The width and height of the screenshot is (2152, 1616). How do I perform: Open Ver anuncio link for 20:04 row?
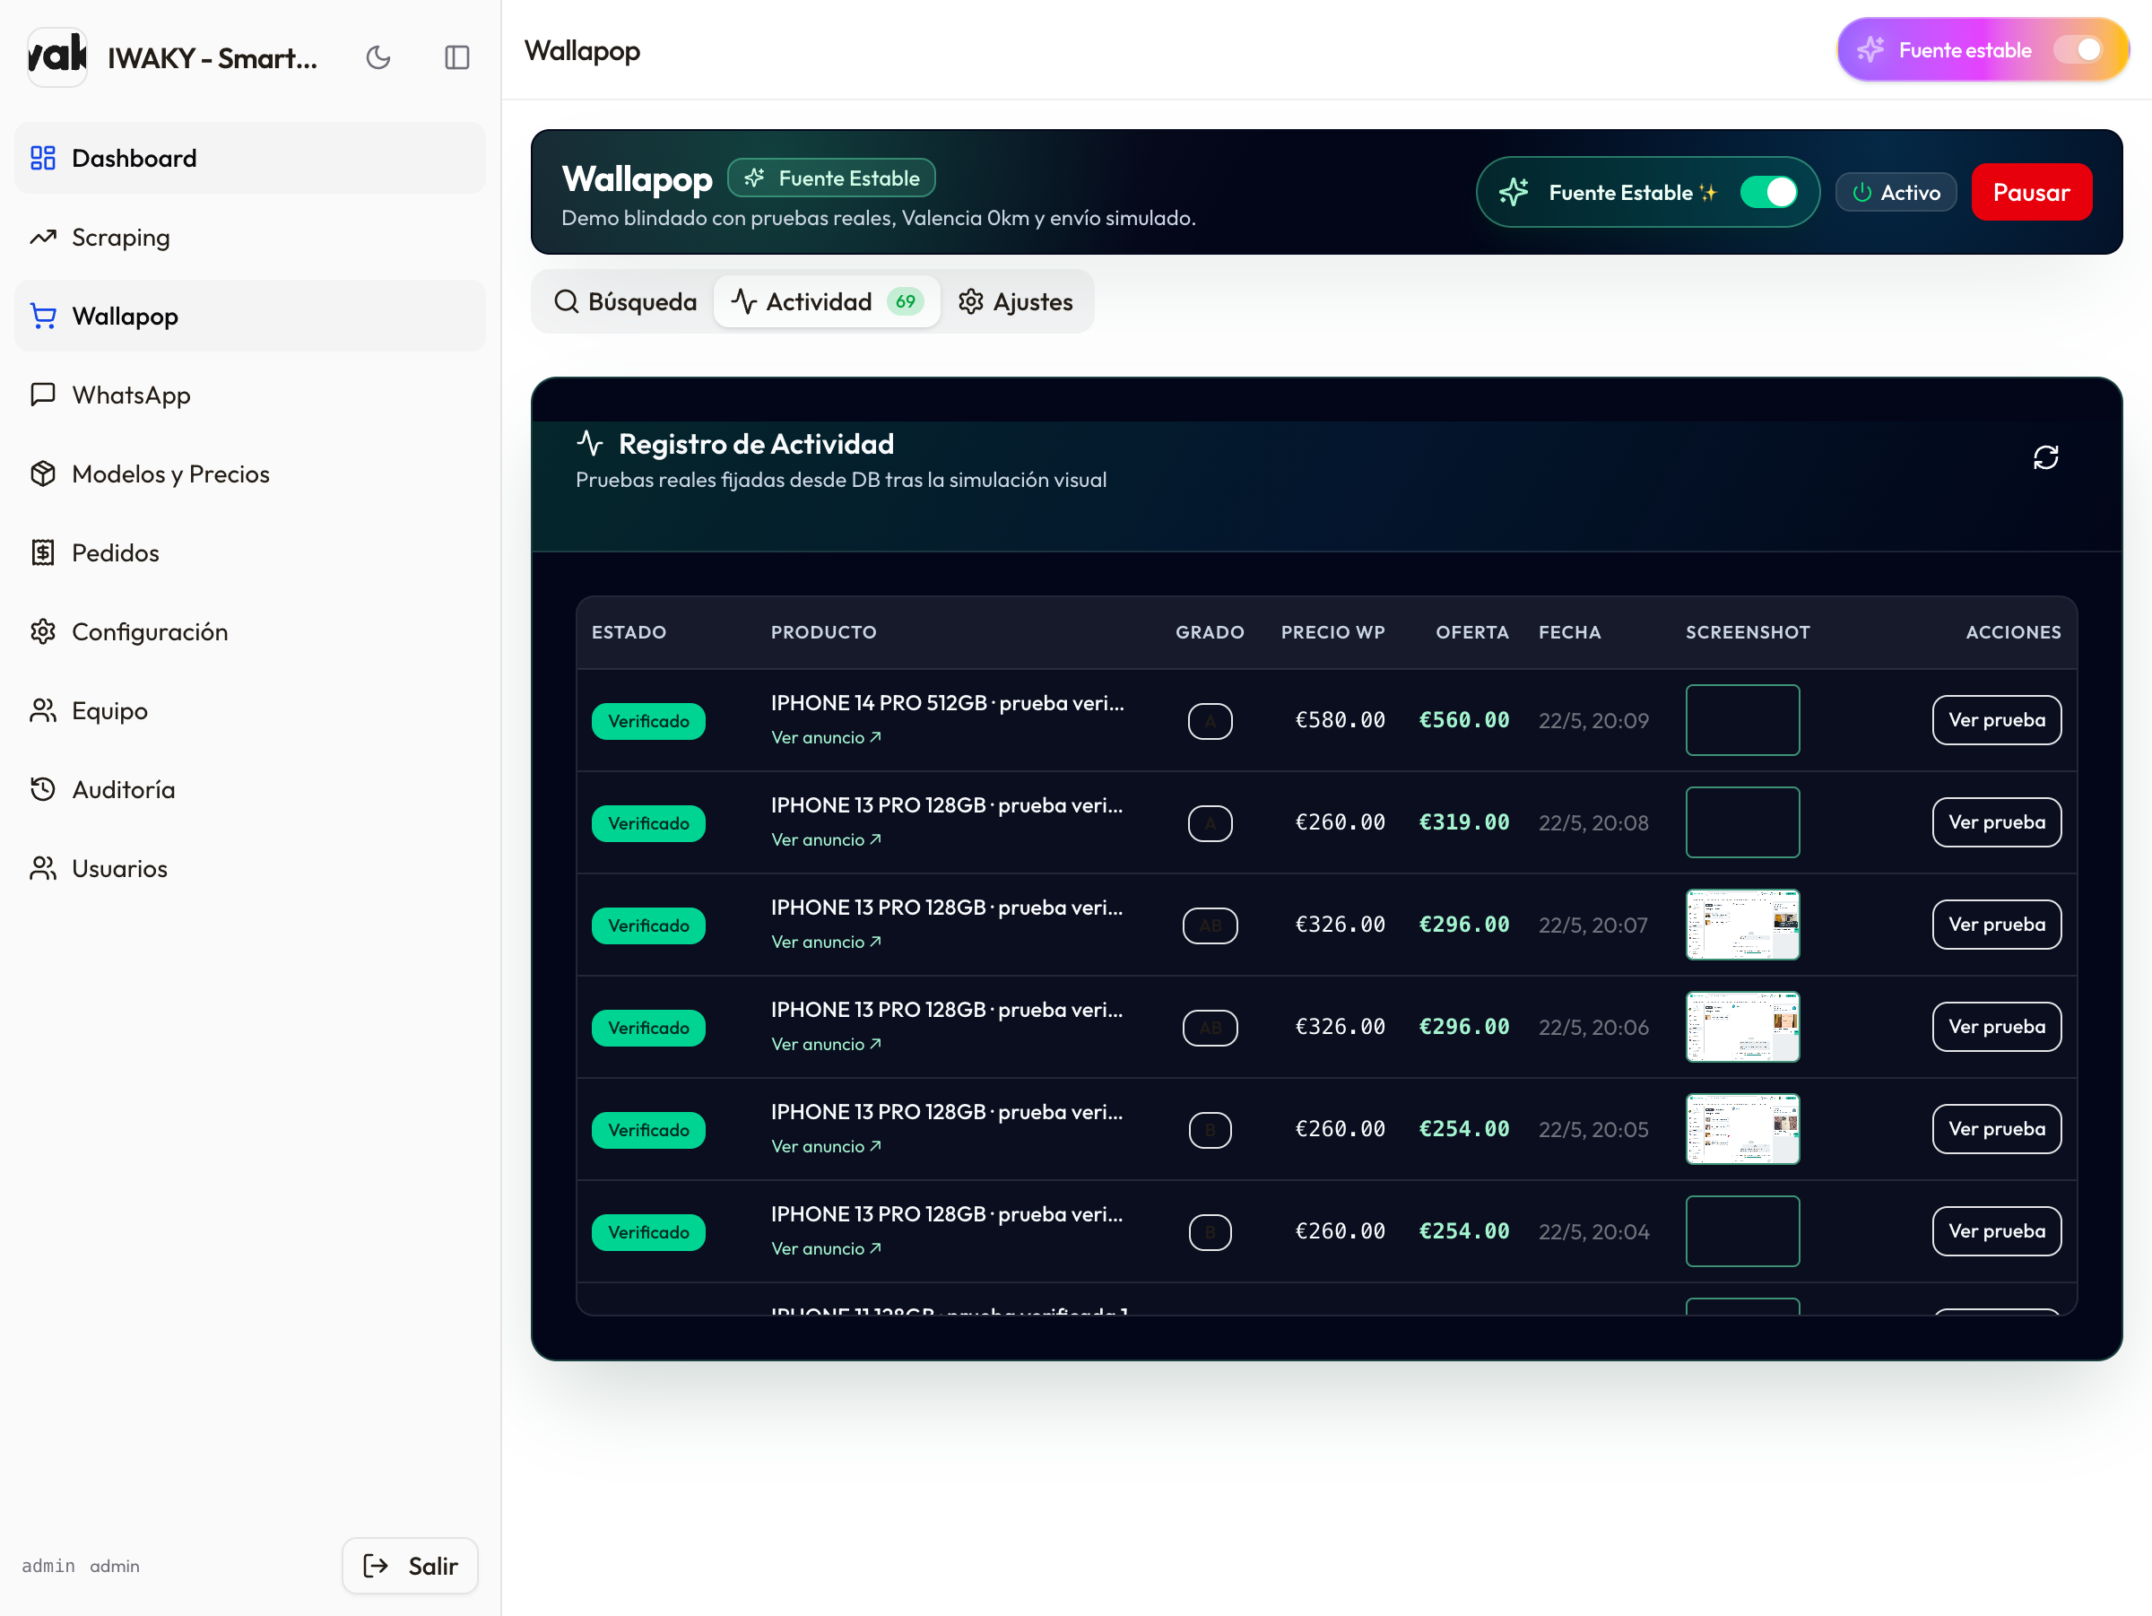coord(826,1248)
